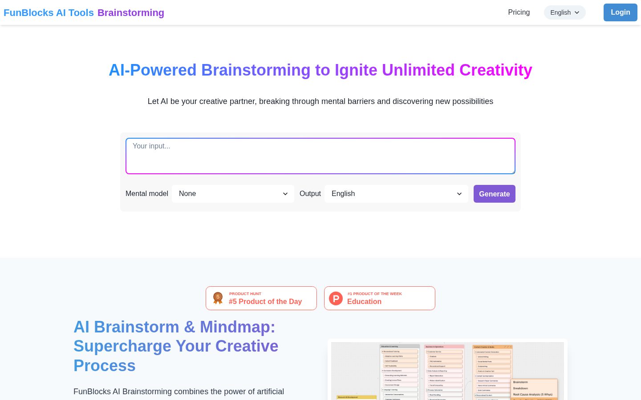Click the Login button
The image size is (641, 400).
621,12
